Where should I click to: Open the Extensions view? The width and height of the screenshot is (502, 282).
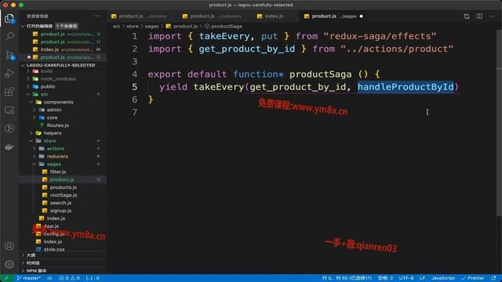point(9,92)
